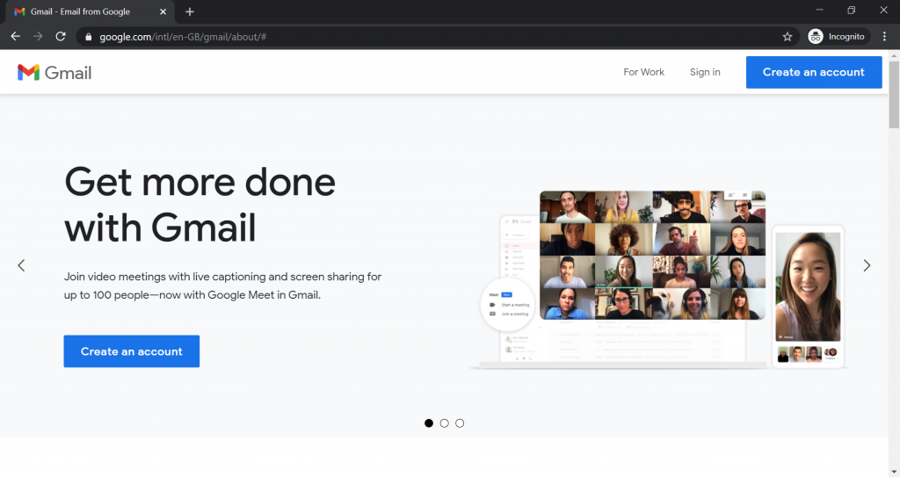Click Create an account below the hero text
This screenshot has width=900, height=477.
click(x=132, y=351)
